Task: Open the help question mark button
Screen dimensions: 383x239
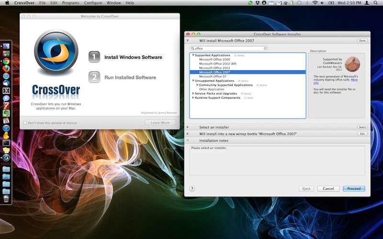Action: click(x=192, y=188)
